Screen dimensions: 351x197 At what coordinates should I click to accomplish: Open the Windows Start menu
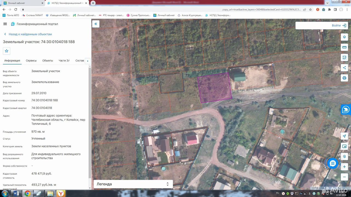point(5,193)
